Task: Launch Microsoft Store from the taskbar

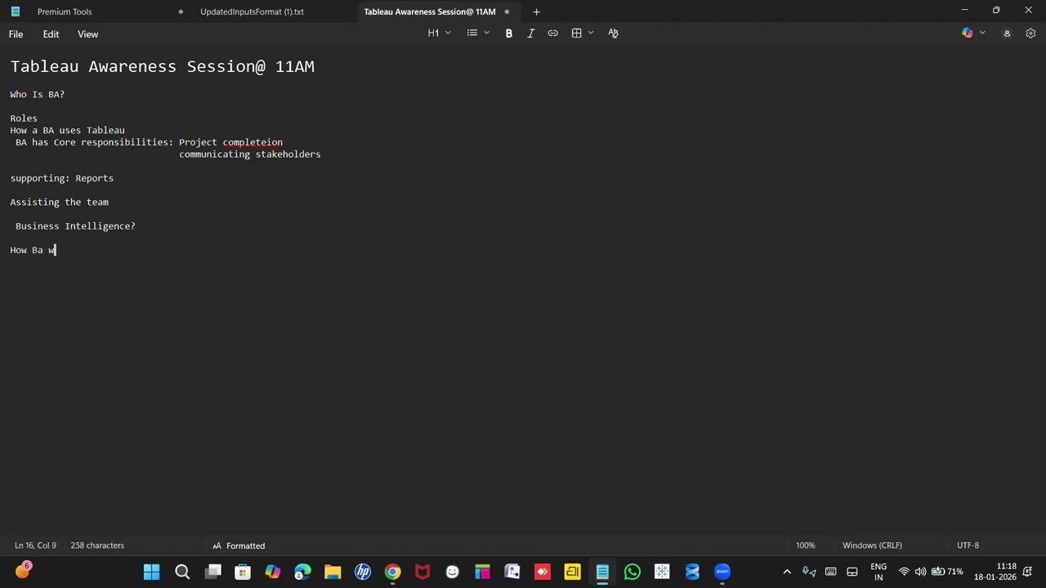Action: coord(243,572)
